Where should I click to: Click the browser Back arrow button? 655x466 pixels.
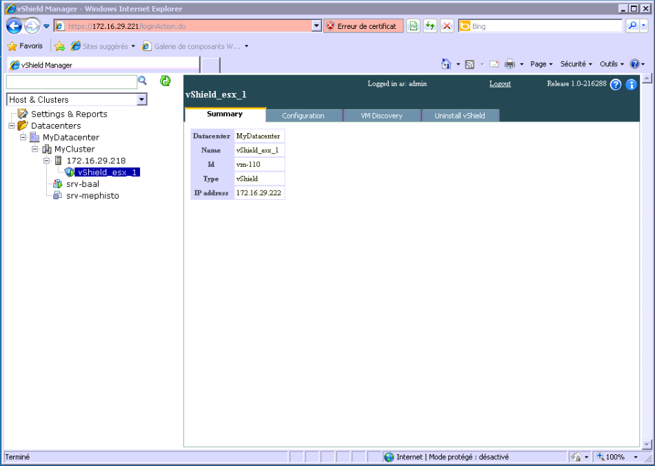click(x=14, y=26)
